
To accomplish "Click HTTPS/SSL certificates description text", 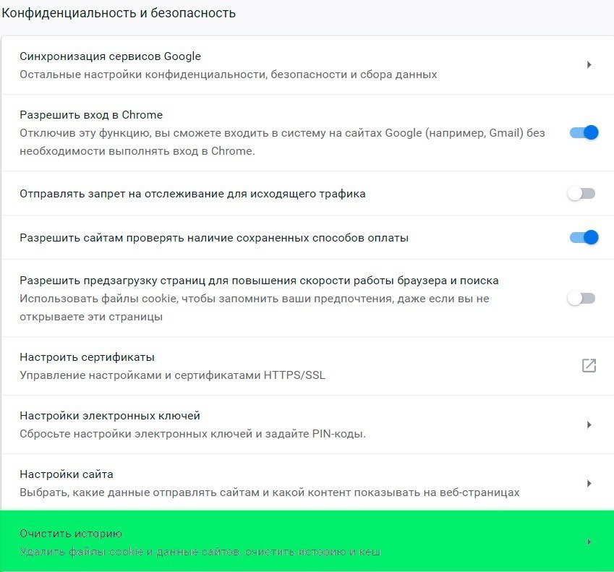I will click(x=172, y=375).
